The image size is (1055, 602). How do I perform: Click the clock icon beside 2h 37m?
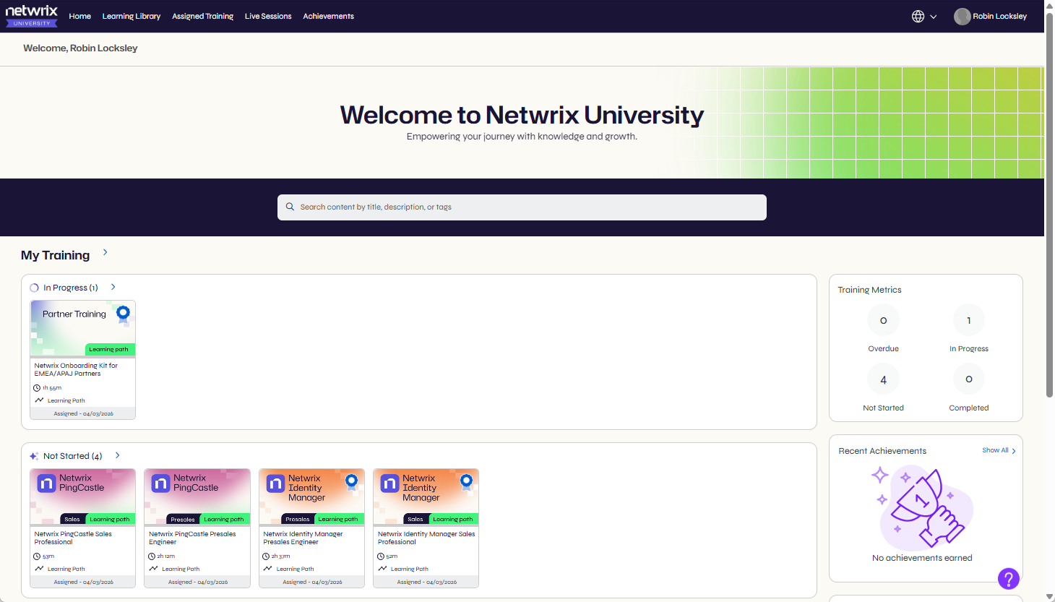click(x=267, y=556)
